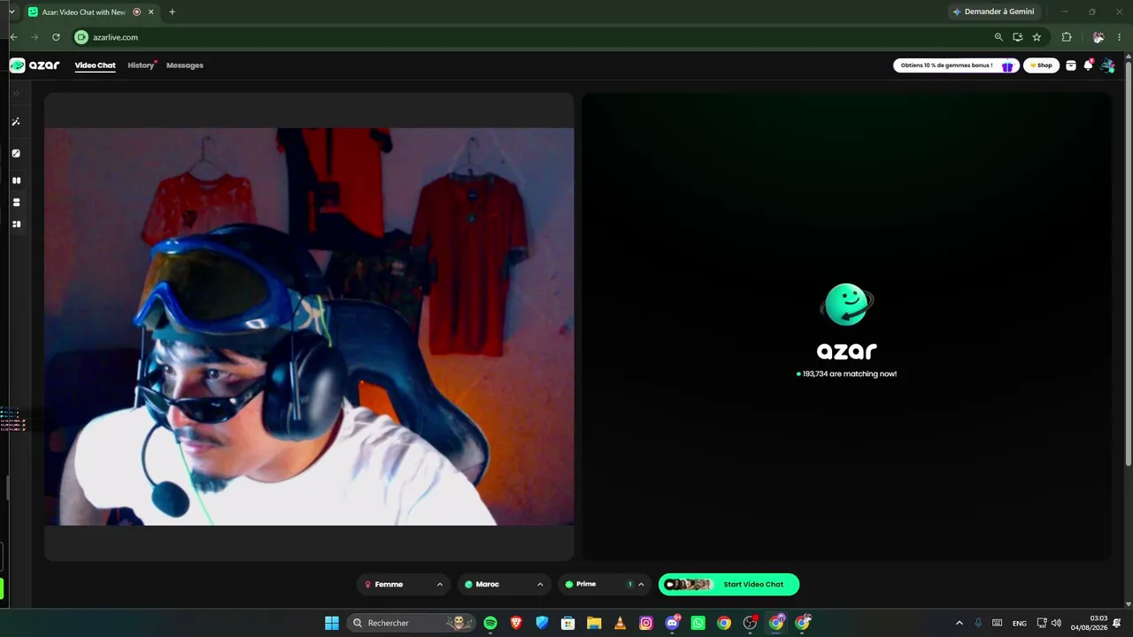Open the Windows Start menu

click(x=332, y=623)
